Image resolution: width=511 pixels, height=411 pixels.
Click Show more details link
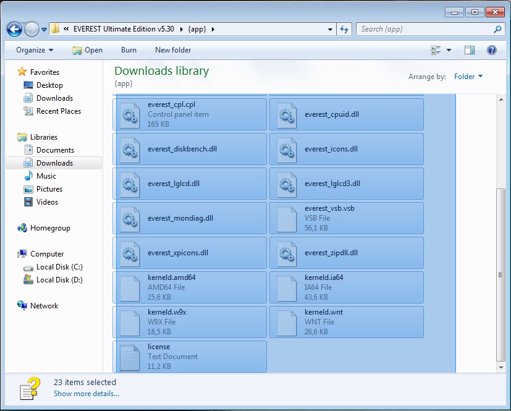click(x=87, y=394)
